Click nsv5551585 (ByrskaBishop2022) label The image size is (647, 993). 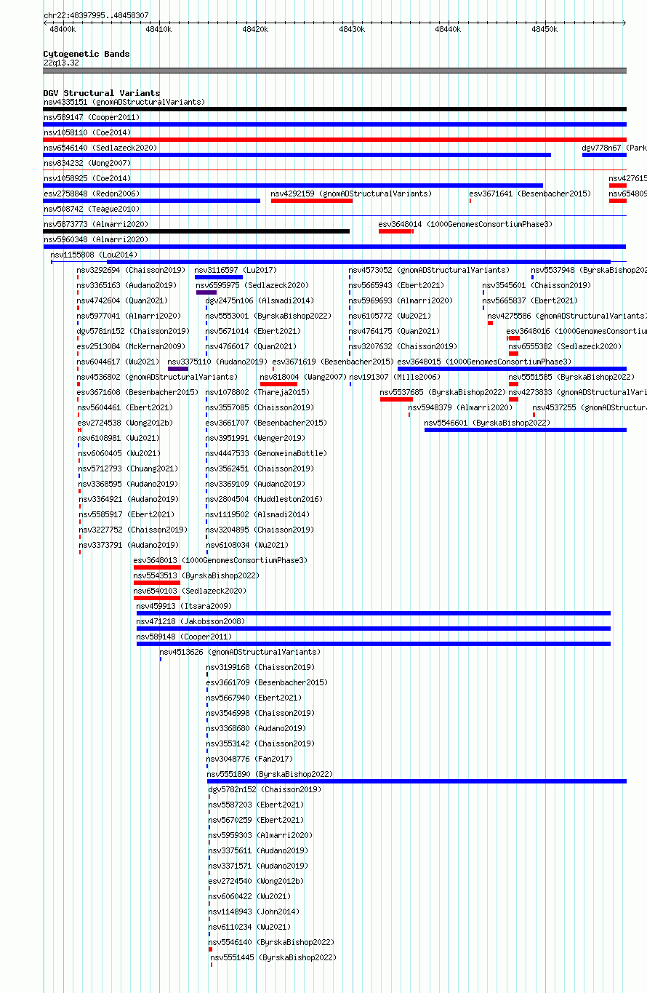coord(571,377)
